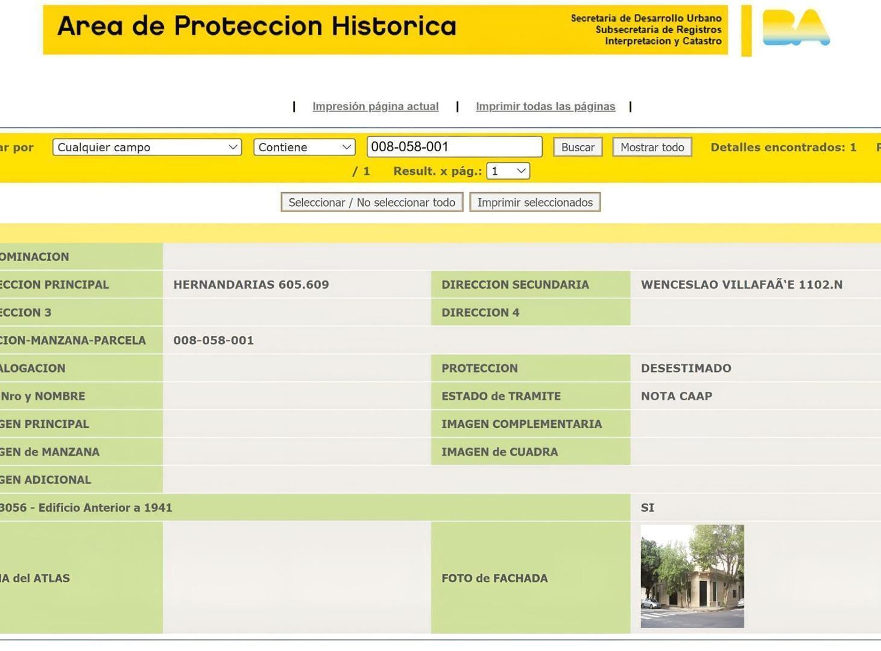Click the 'FOTO de FACHADA' label

click(494, 578)
